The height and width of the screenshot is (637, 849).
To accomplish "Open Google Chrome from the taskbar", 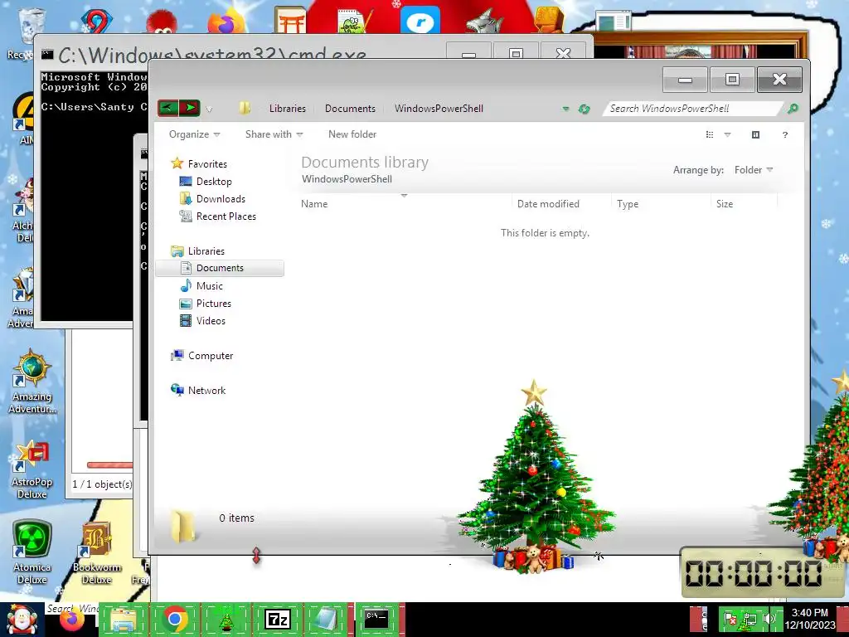I will [174, 620].
